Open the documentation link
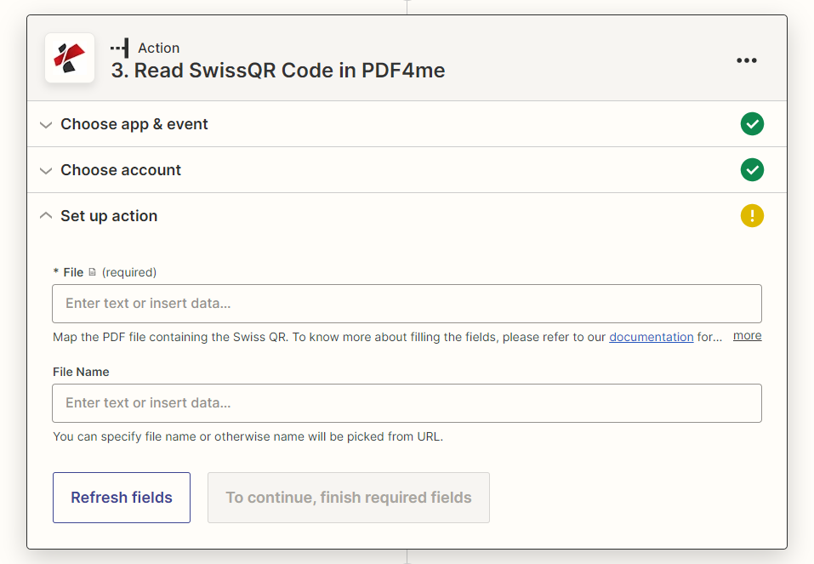Image resolution: width=814 pixels, height=564 pixels. pyautogui.click(x=651, y=337)
